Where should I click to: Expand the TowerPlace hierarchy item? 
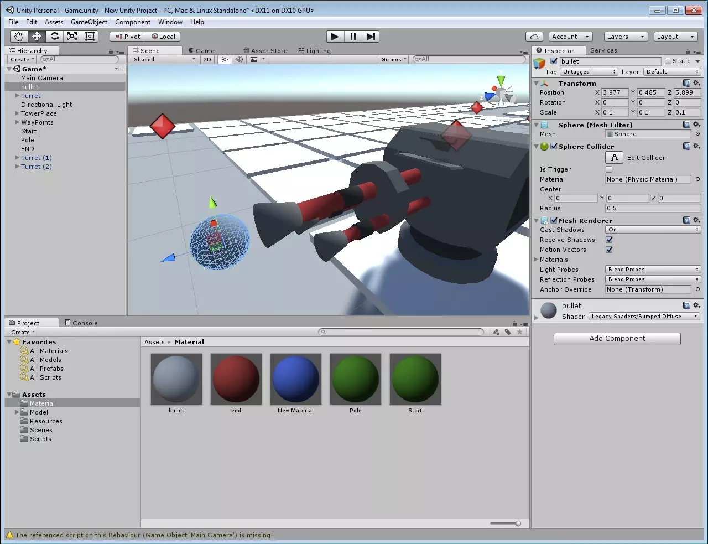(17, 113)
